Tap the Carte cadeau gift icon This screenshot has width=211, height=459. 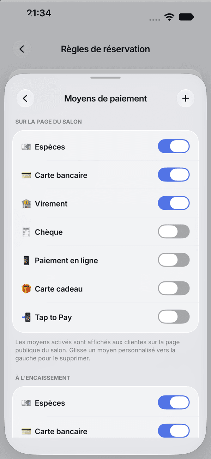(26, 289)
